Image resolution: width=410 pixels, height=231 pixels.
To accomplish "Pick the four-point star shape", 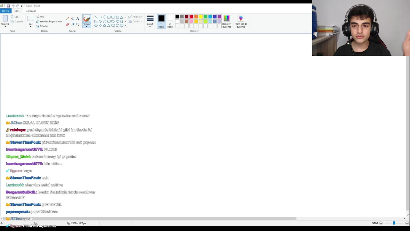I will pyautogui.click(x=100, y=26).
